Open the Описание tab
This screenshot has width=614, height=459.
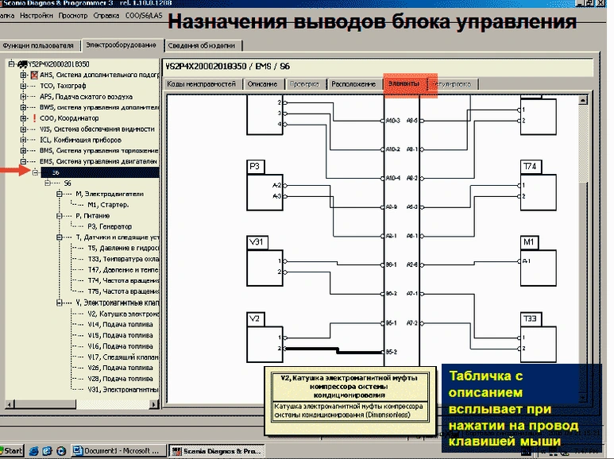point(263,83)
